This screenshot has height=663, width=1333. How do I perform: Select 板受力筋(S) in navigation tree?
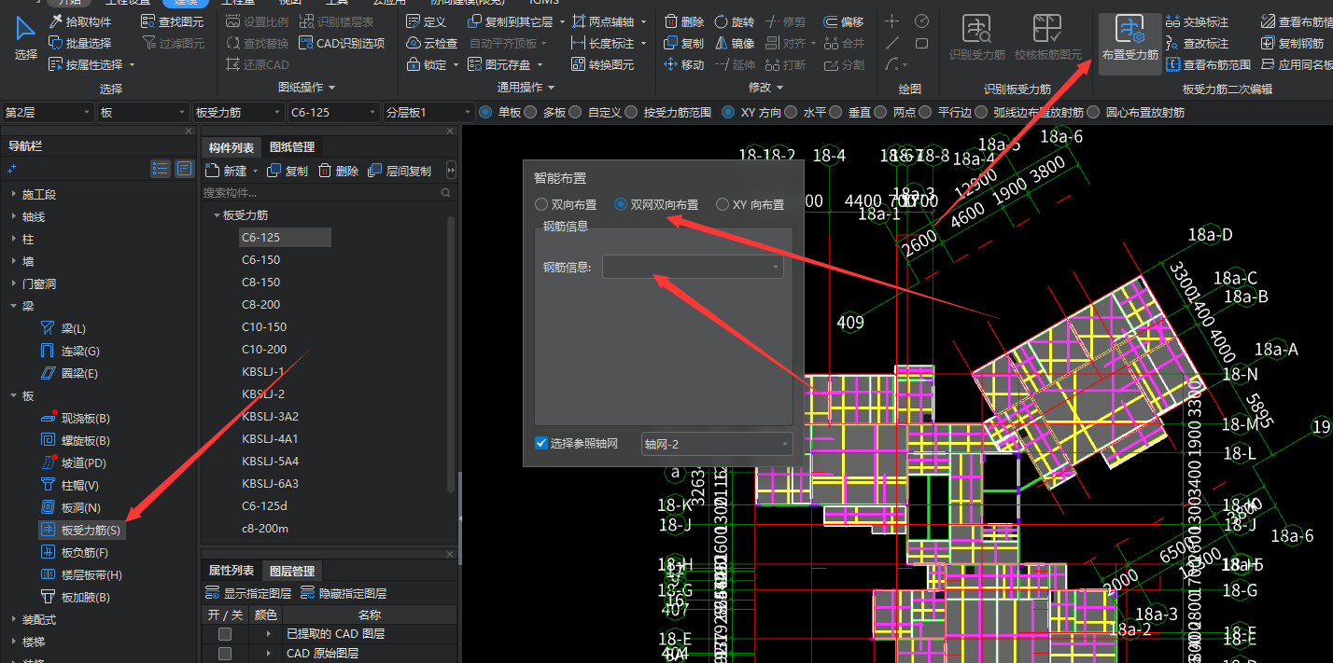tap(80, 530)
